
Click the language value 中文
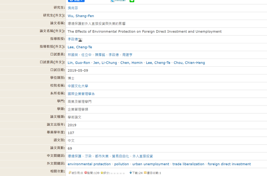pyautogui.click(x=71, y=140)
